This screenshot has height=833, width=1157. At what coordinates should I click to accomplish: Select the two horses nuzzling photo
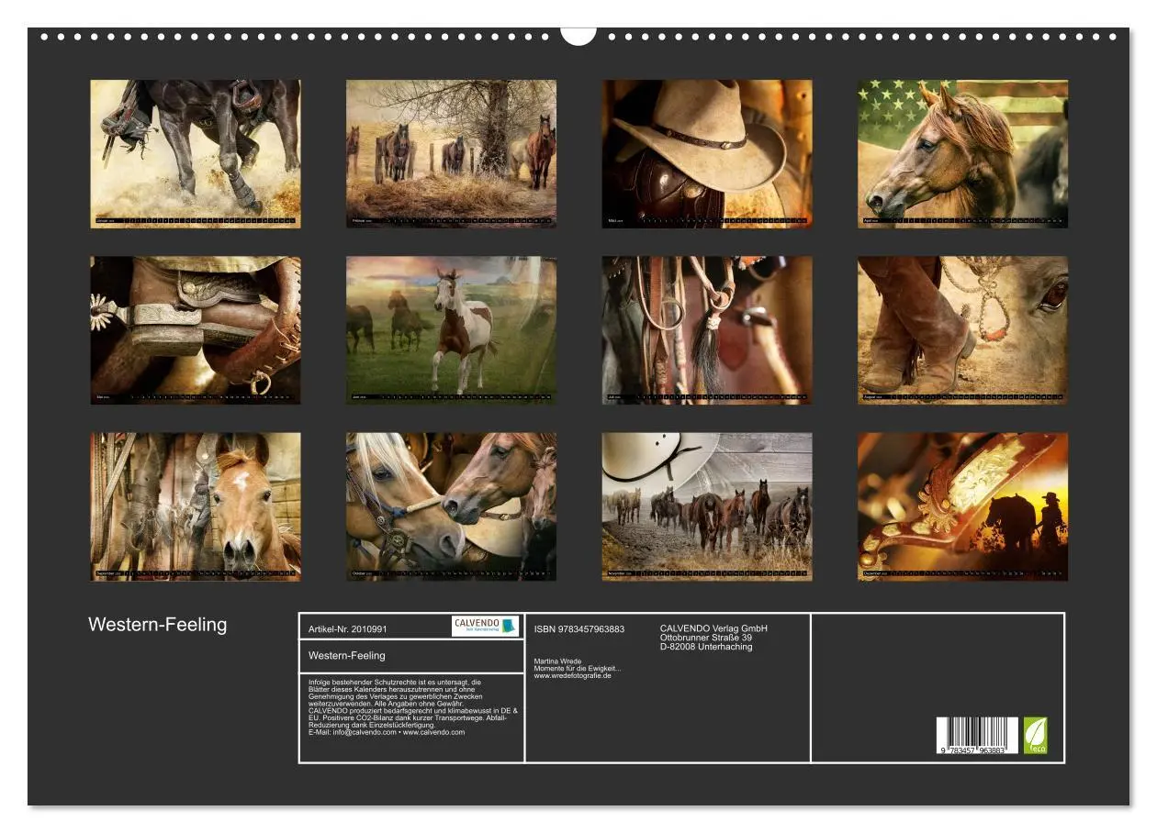coord(451,509)
